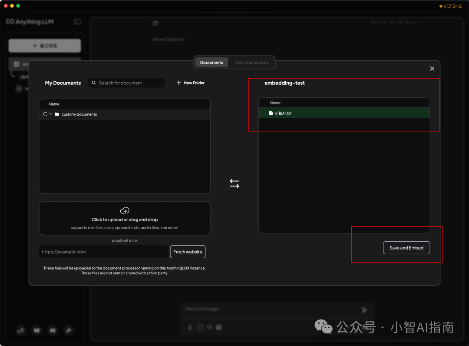Viewport: 469px width, 346px height.
Task: Click the Search for document field
Action: (129, 83)
